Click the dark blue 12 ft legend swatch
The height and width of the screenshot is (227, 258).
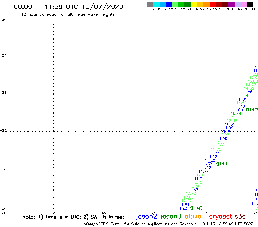pyautogui.click(x=169, y=4)
